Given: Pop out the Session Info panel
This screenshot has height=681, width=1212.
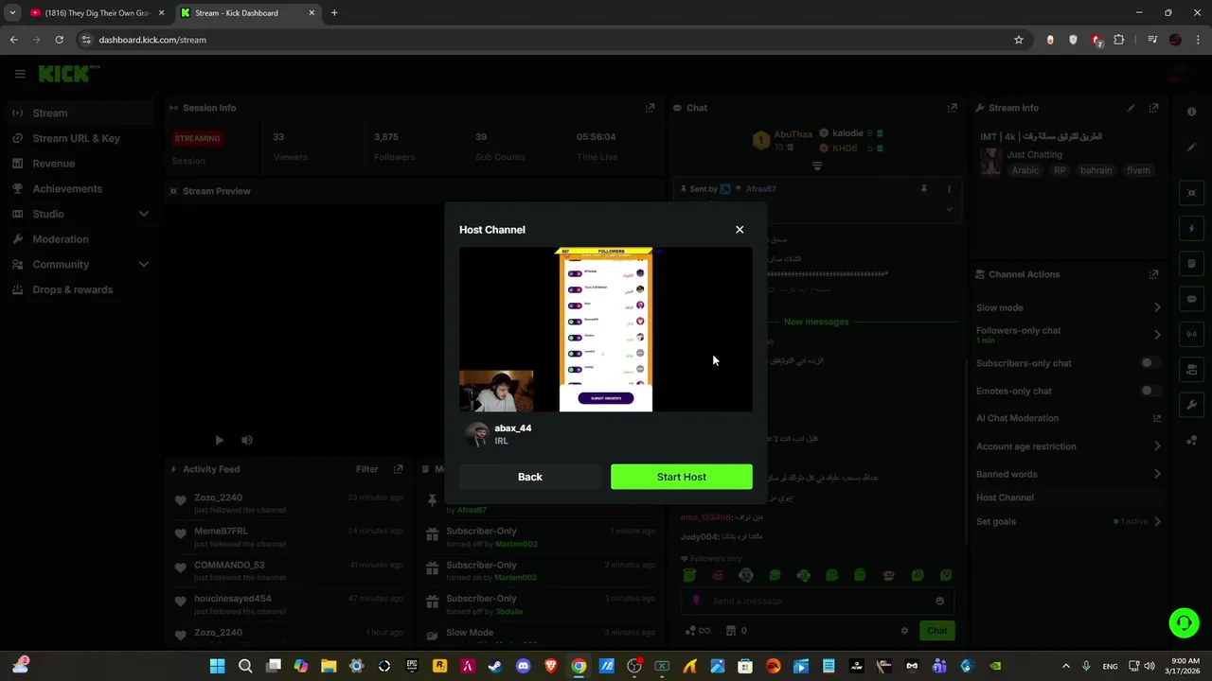Looking at the screenshot, I should (650, 108).
